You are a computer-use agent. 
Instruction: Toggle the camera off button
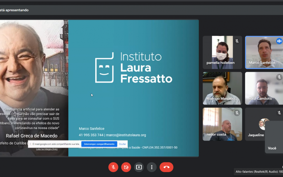[x=126, y=167]
